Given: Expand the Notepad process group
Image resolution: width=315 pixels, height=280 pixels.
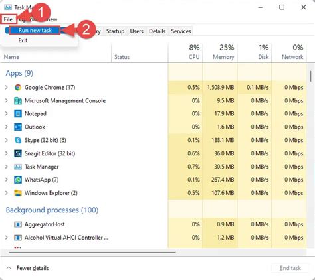Looking at the screenshot, I should 7,114.
